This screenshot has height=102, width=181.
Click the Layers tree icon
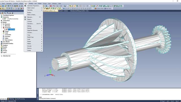(2, 52)
